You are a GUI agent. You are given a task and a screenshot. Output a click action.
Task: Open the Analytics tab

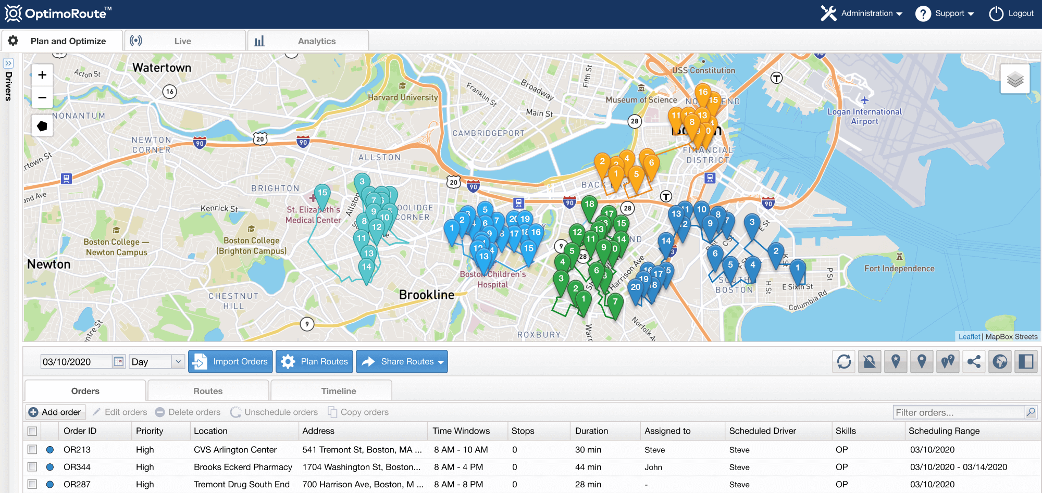tap(316, 41)
